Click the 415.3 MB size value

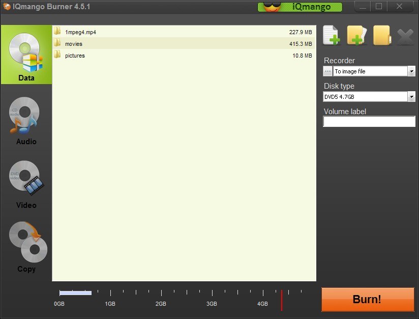coord(301,44)
